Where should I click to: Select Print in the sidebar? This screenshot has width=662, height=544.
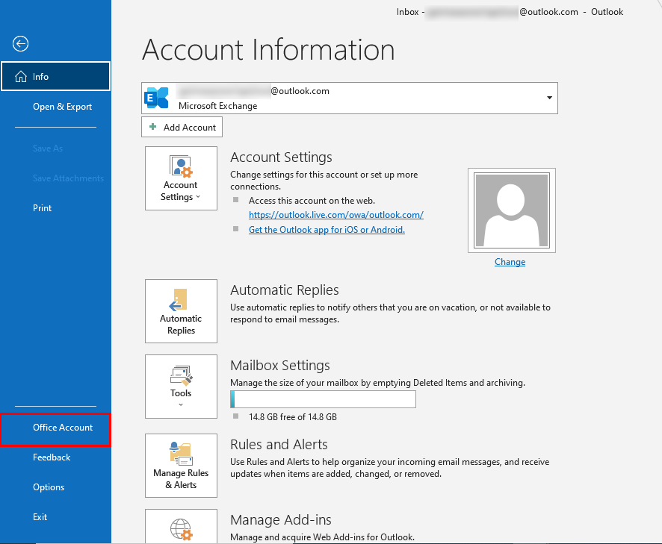click(43, 208)
